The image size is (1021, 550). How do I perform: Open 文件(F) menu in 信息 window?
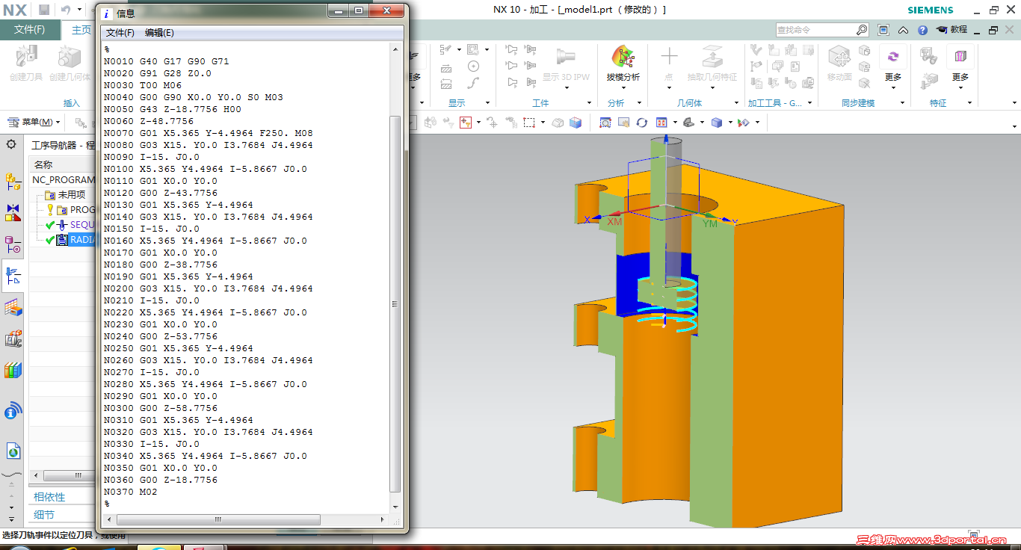click(x=120, y=33)
